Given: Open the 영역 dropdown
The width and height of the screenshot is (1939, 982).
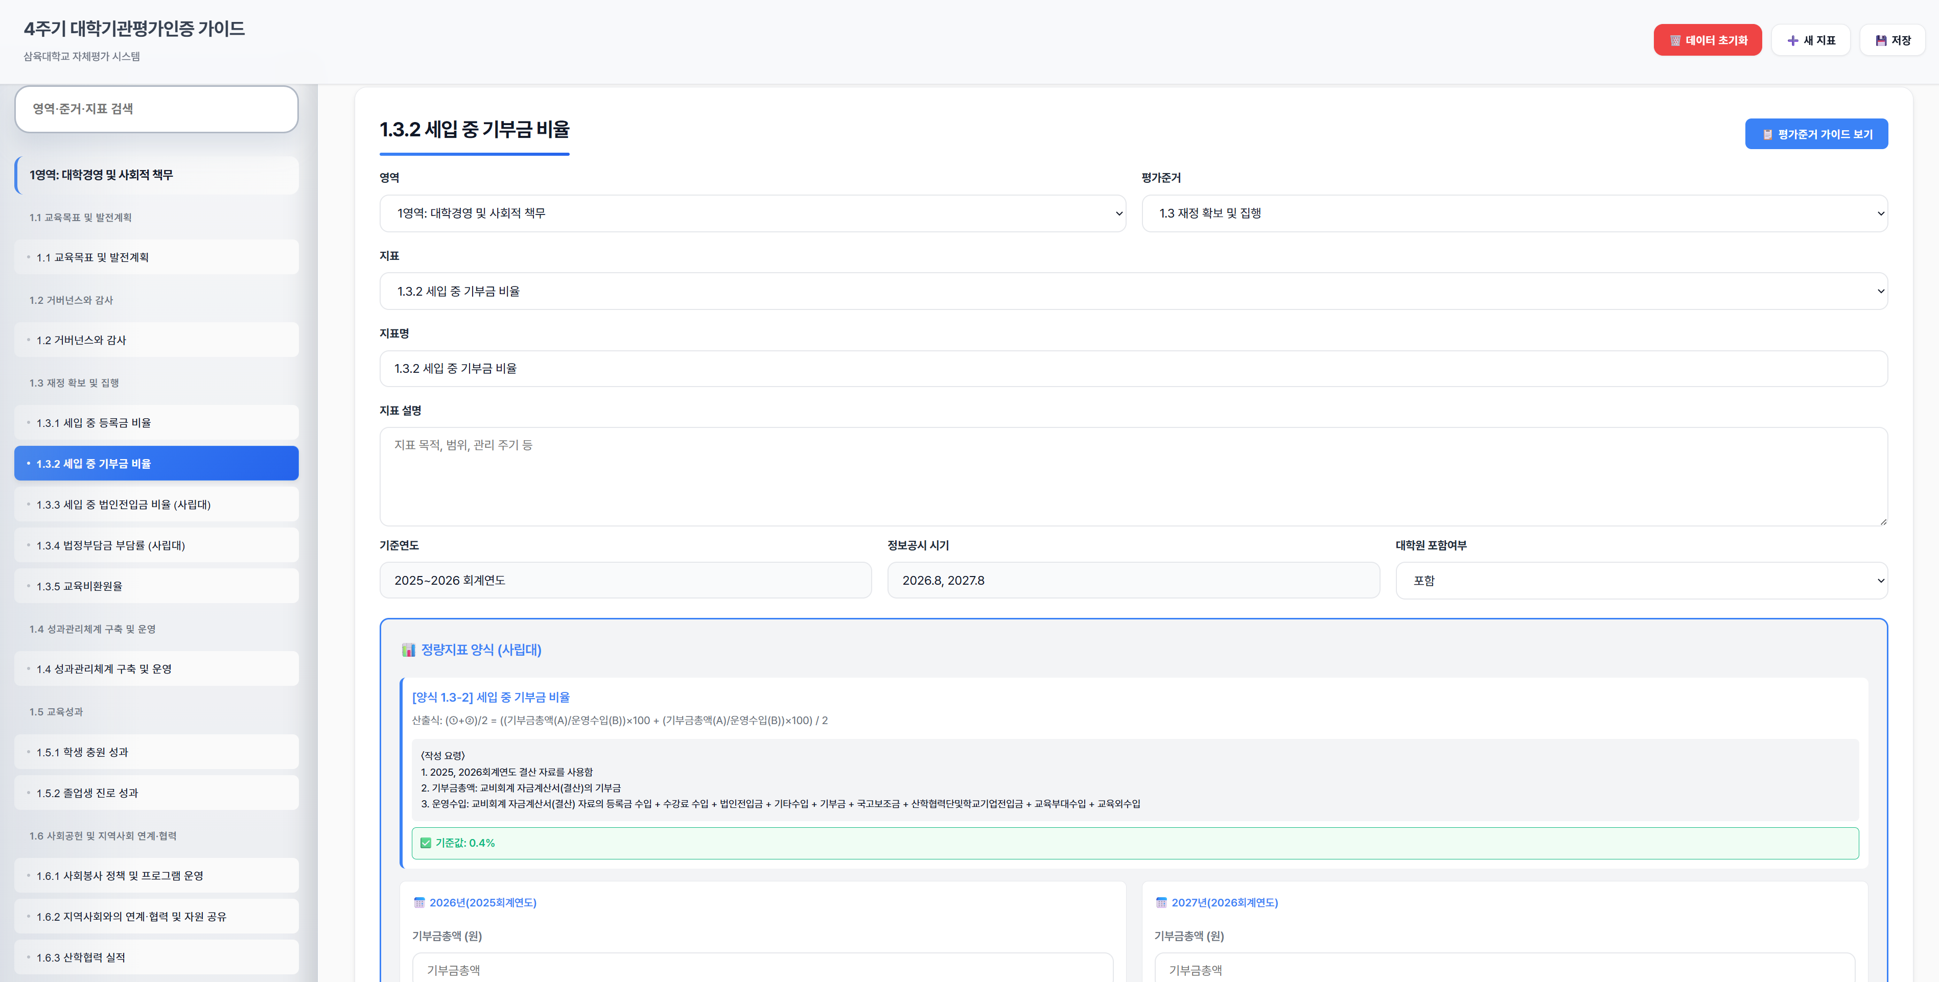Looking at the screenshot, I should [x=752, y=213].
